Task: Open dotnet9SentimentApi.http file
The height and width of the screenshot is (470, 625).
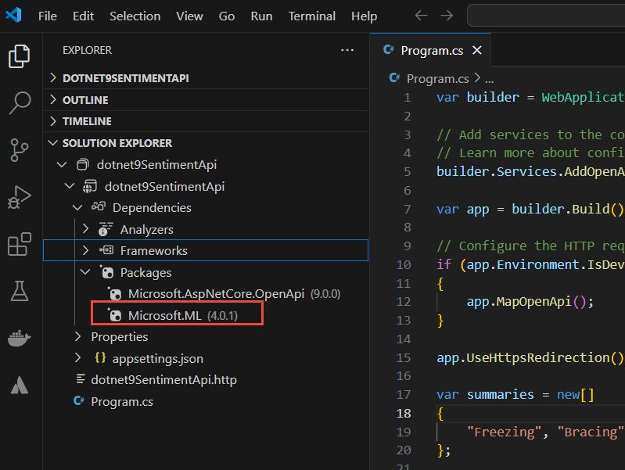Action: click(x=163, y=380)
